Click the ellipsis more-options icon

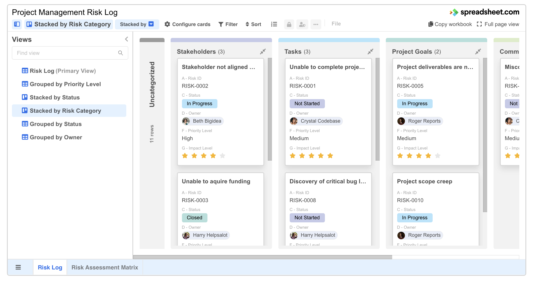[x=315, y=24]
